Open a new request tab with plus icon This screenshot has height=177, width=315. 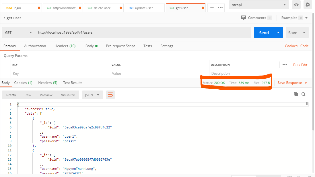pos(212,8)
